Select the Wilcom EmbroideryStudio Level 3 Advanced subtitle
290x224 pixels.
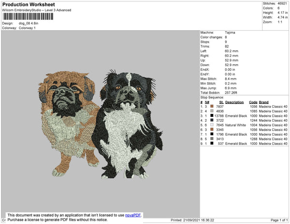37,10
